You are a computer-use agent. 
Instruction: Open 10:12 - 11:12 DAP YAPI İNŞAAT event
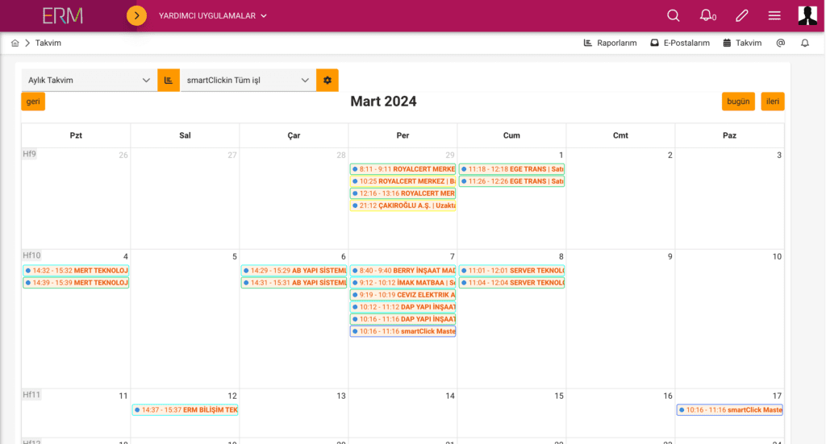coord(403,307)
